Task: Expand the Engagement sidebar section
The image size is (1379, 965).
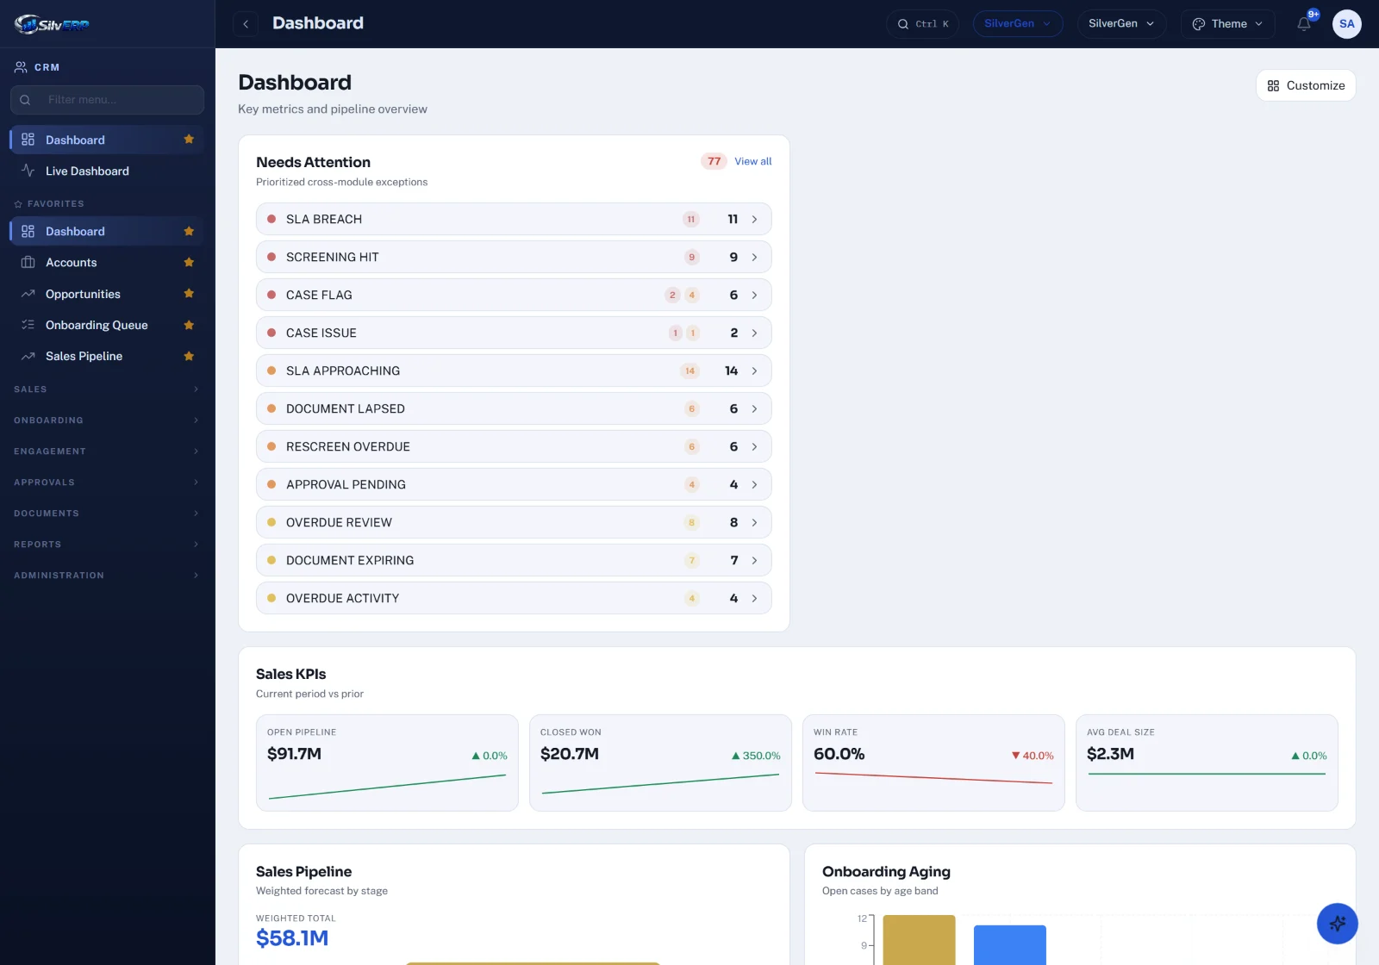Action: coord(107,451)
